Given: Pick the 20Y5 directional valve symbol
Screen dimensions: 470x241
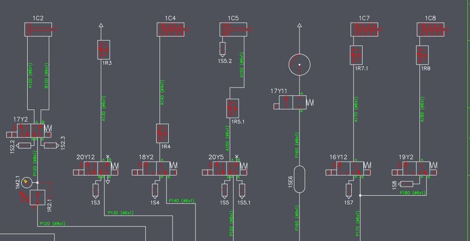Looking at the screenshot, I should (x=225, y=169).
